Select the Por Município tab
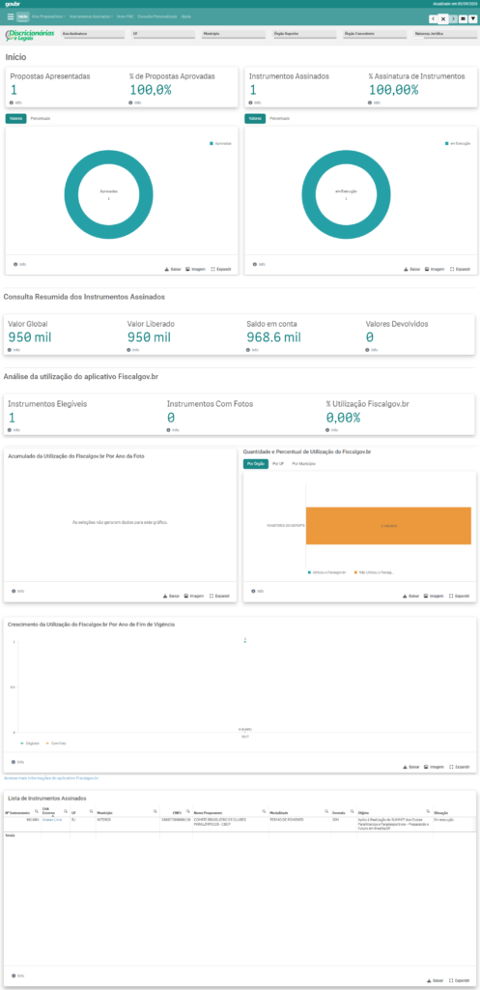The image size is (480, 990). coord(303,463)
